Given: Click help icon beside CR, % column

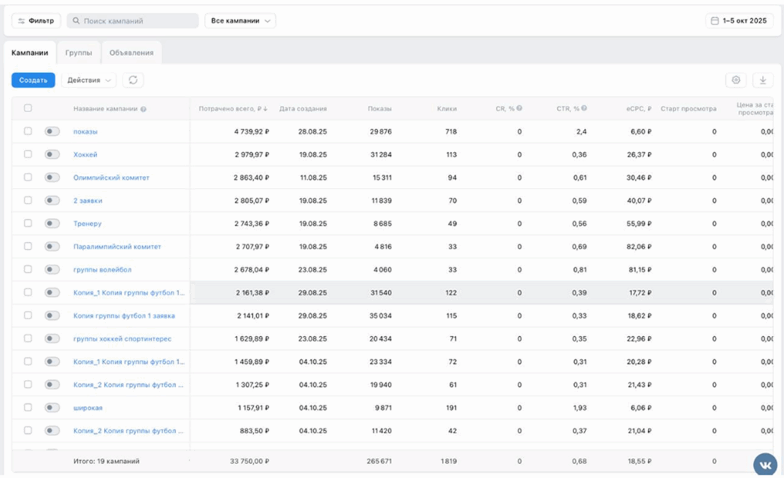Looking at the screenshot, I should pos(519,109).
